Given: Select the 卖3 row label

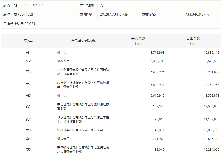Looking at the screenshot, I should (28, 130).
